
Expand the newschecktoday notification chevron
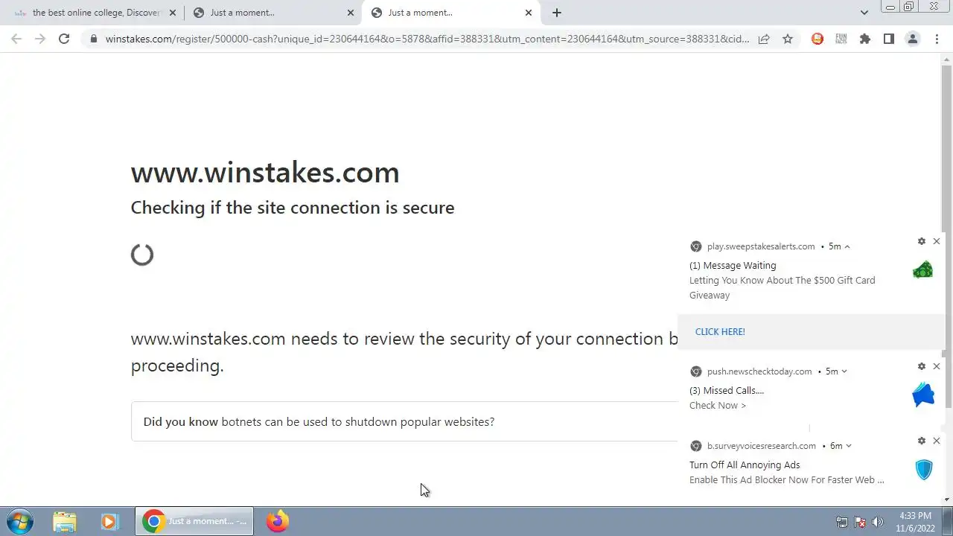844,371
